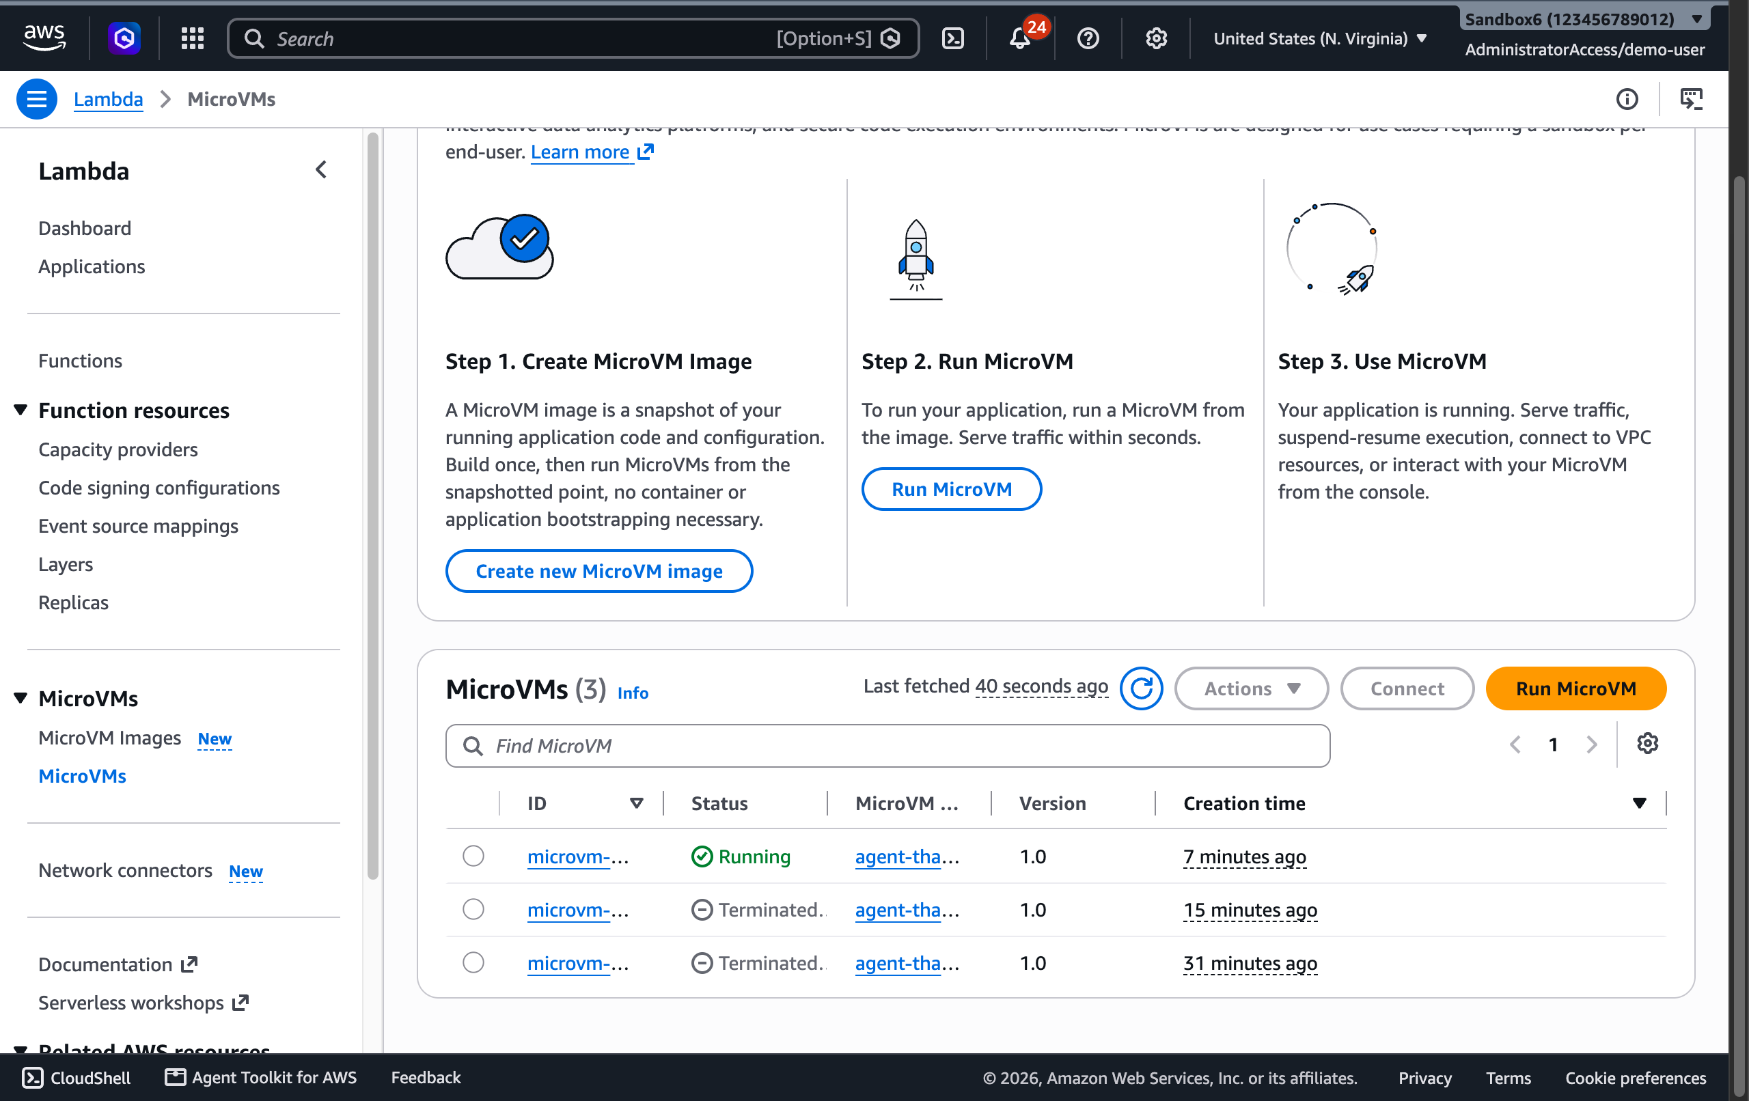Open Replicas navigation item
Screen dimensions: 1749x1101
tap(73, 603)
